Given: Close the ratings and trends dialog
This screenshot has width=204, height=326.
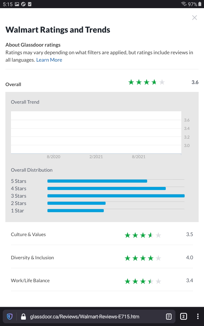Looking at the screenshot, I should 195,18.
